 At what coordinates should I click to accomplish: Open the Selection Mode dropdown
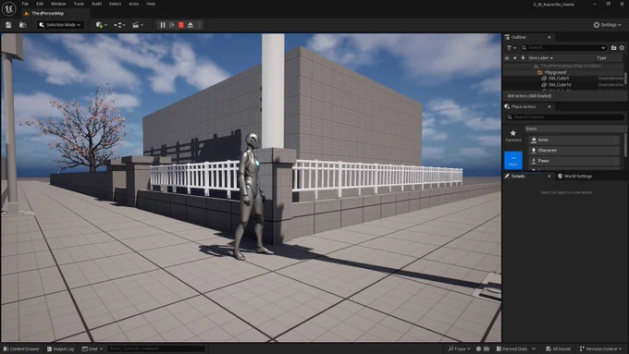(60, 25)
